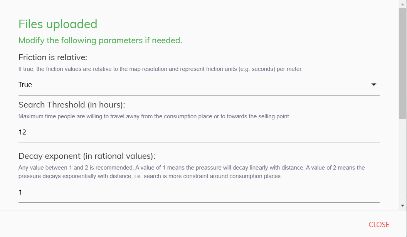Click the 'Modify the following parameters' subtitle
Screen dimensions: 407x237
point(100,40)
